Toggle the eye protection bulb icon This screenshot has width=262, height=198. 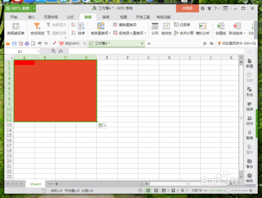coord(182,191)
